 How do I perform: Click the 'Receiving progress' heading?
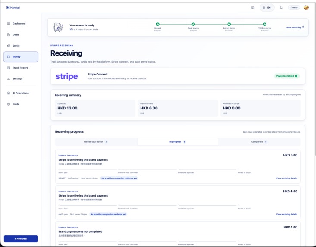point(69,132)
